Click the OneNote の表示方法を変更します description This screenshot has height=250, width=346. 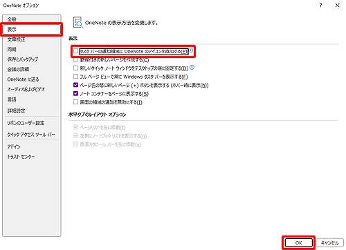click(x=122, y=23)
